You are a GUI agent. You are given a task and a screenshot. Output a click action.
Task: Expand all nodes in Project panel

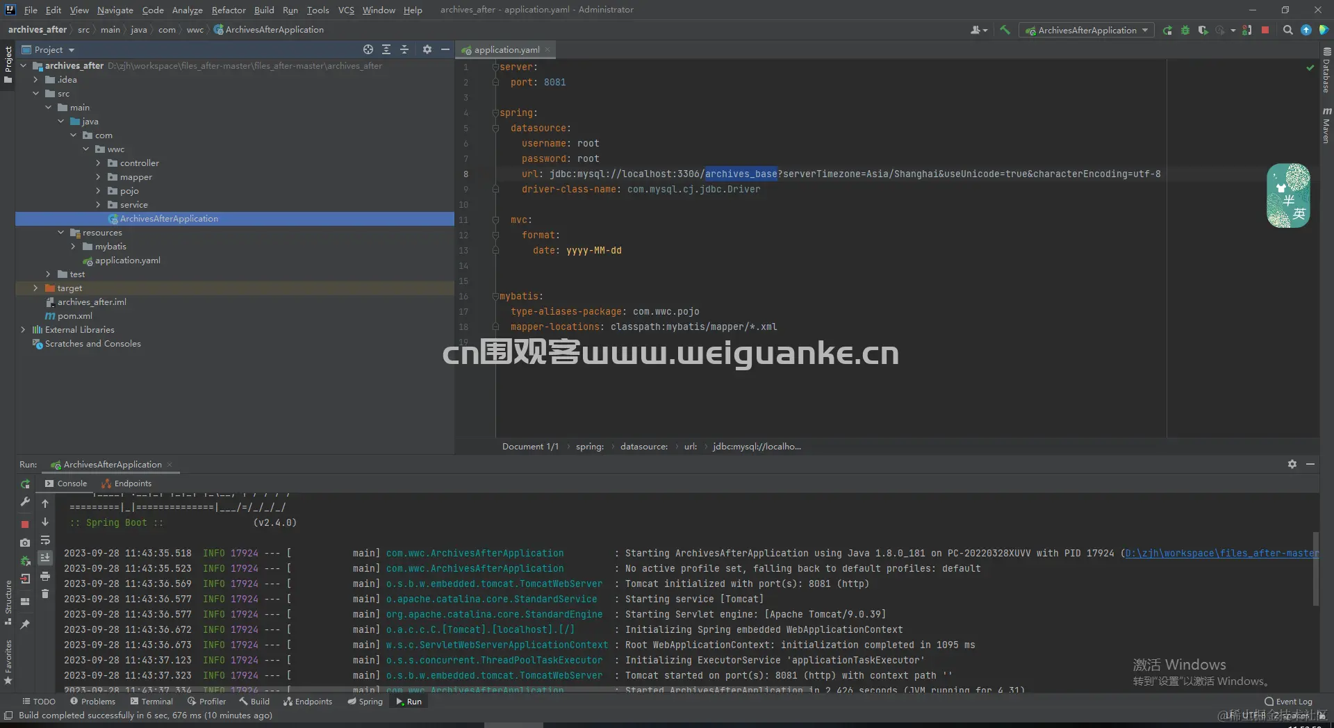(386, 49)
